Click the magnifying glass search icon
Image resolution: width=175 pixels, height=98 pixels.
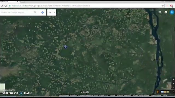point(35,13)
